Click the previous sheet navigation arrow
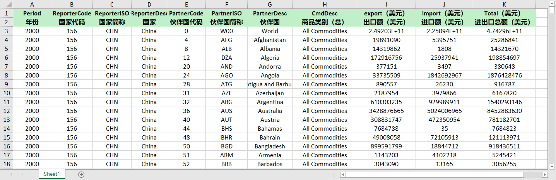Image resolution: width=556 pixels, height=180 pixels. point(12,174)
